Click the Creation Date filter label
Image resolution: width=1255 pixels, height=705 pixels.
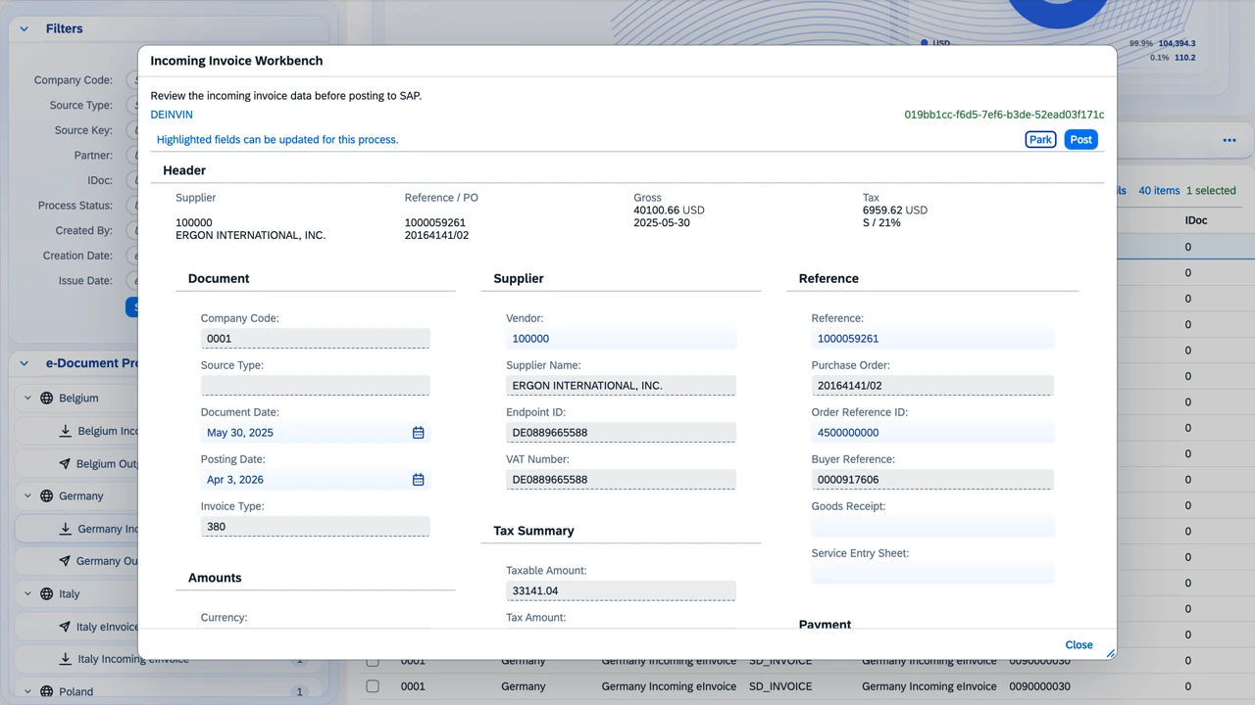[x=78, y=256]
